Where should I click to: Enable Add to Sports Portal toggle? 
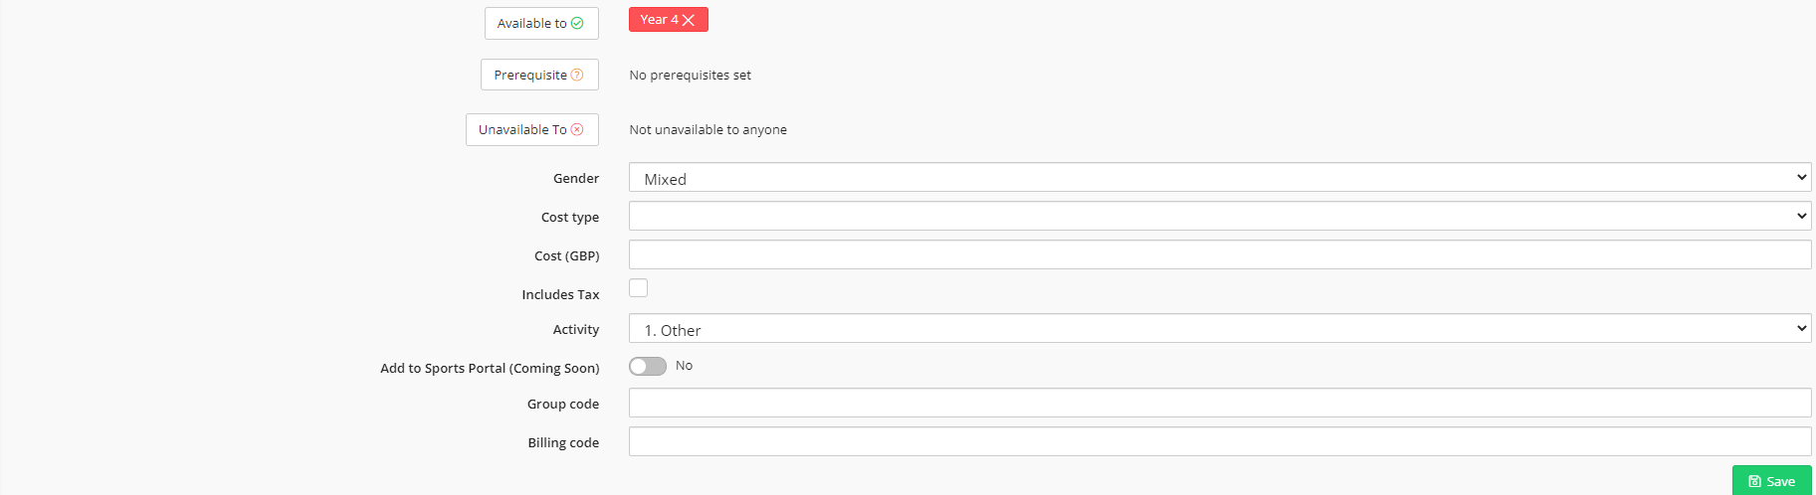[648, 366]
